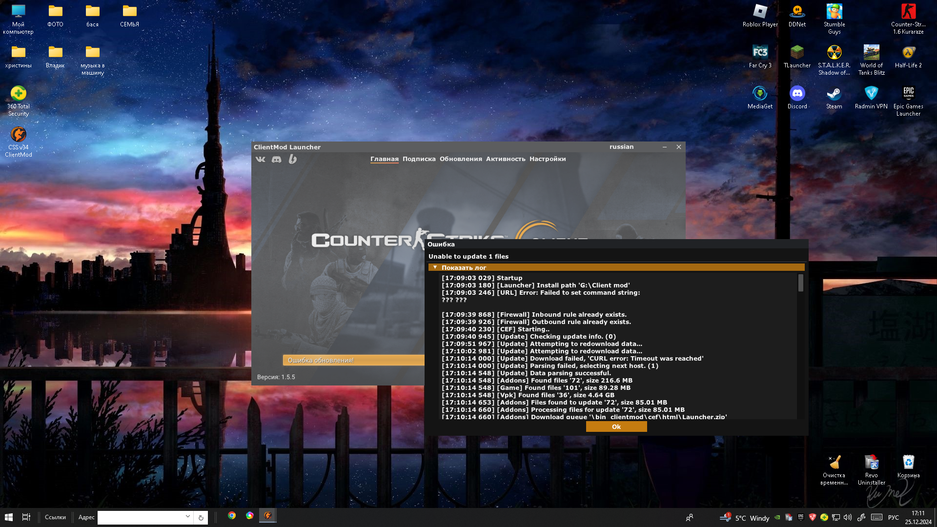The image size is (937, 527).
Task: Select the музыка в машину folder
Action: [93, 61]
